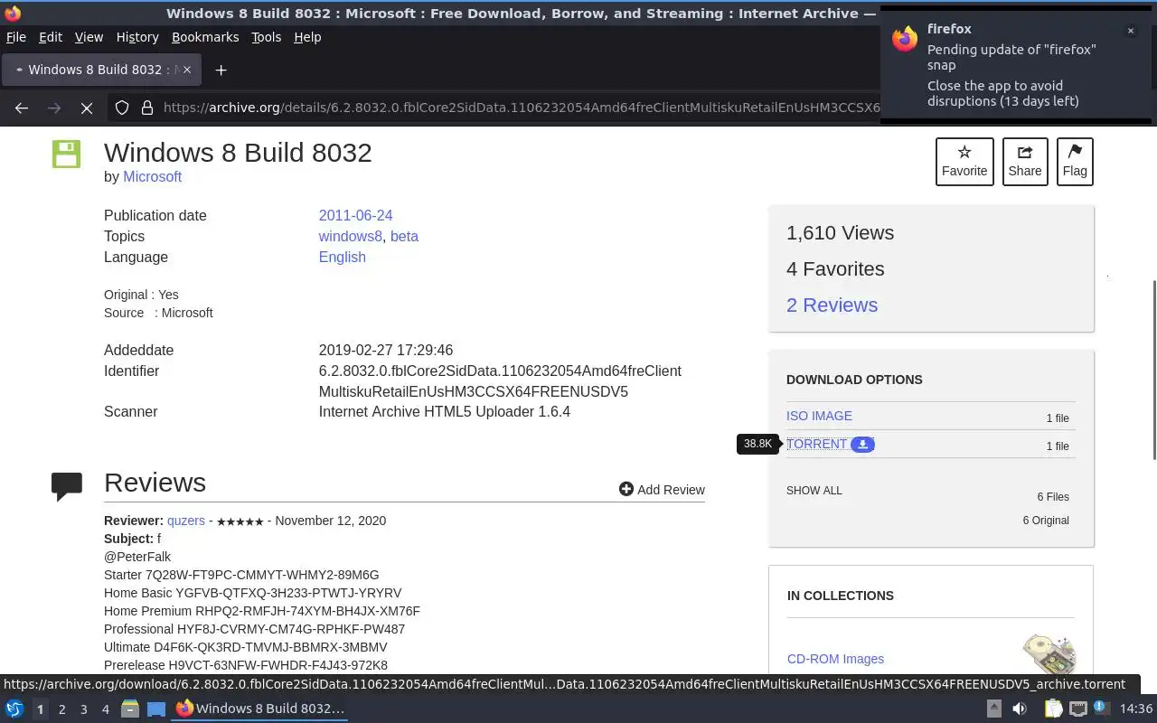
Task: Click the Internet Archive HTML5 Uploader 1.6.4 text
Action: (x=444, y=411)
